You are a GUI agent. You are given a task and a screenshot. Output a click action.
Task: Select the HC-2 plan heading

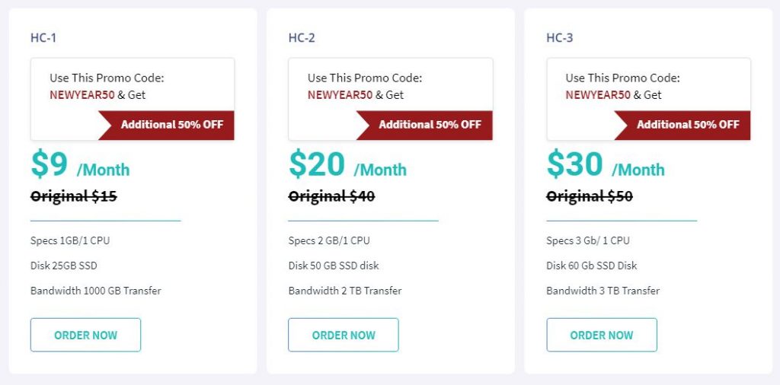(x=302, y=37)
